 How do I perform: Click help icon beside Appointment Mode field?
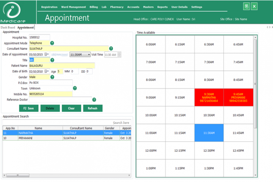pyautogui.click(x=52, y=43)
